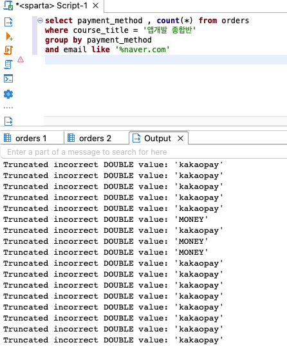Click the grid icon on orders 1 tab
Viewport: 287px width, 356px height.
coord(8,138)
